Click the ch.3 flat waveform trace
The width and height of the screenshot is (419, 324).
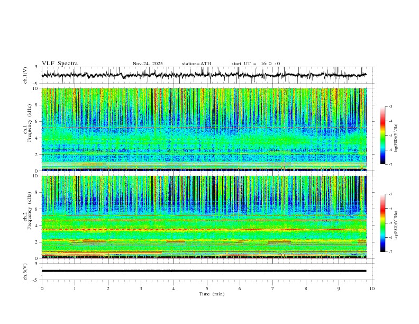[204, 271]
